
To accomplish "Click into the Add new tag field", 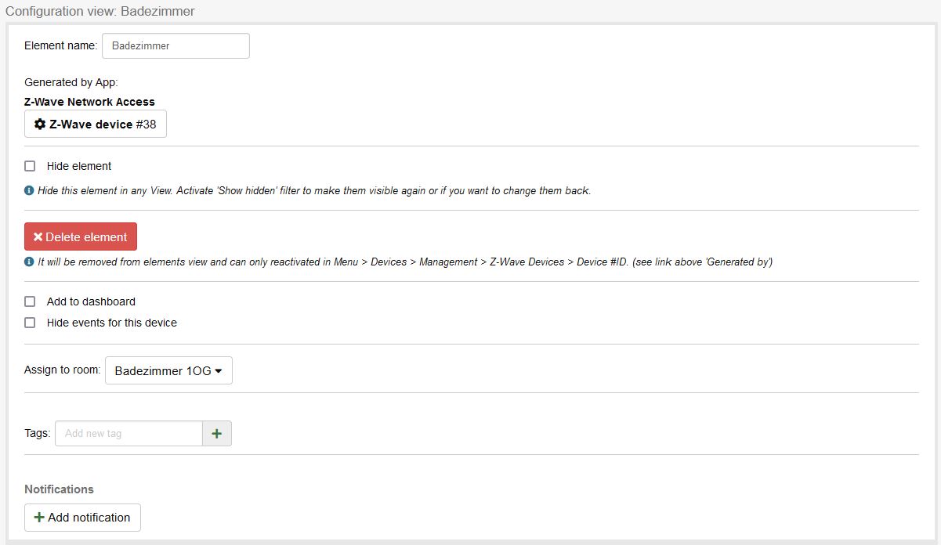I will tap(128, 434).
